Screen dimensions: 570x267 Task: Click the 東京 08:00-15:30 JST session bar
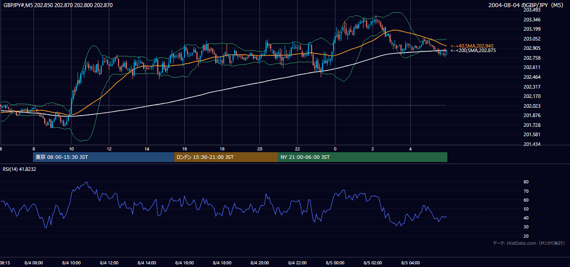click(103, 157)
